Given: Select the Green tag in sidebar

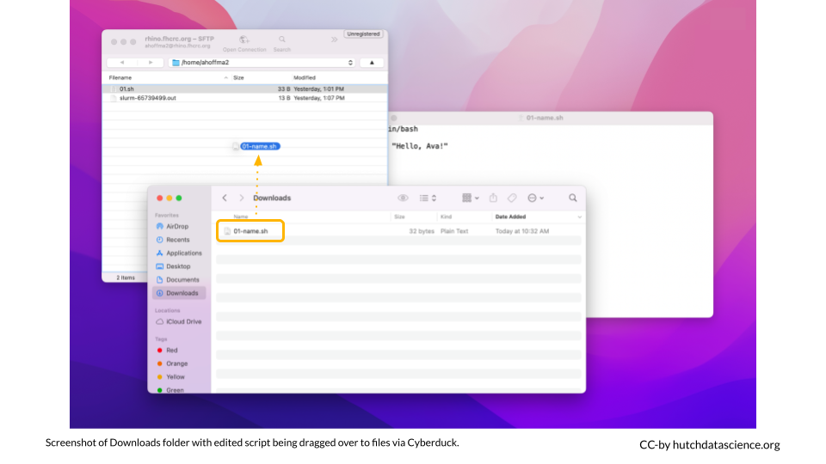Looking at the screenshot, I should click(x=175, y=390).
